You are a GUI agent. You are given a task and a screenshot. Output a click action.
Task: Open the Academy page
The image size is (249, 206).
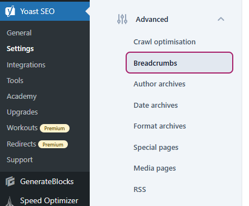[22, 97]
